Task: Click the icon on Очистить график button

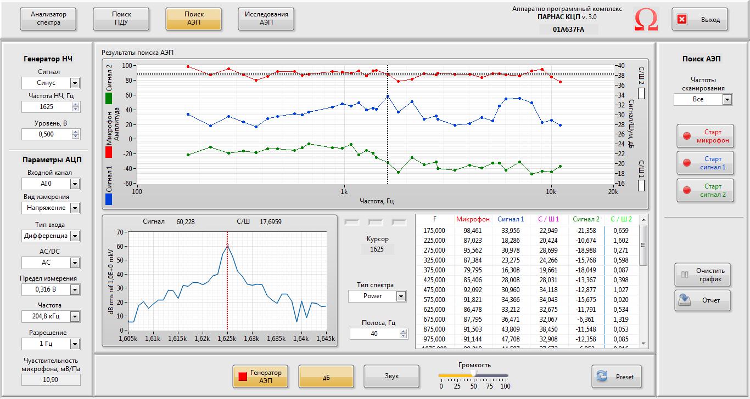Action: (x=685, y=275)
